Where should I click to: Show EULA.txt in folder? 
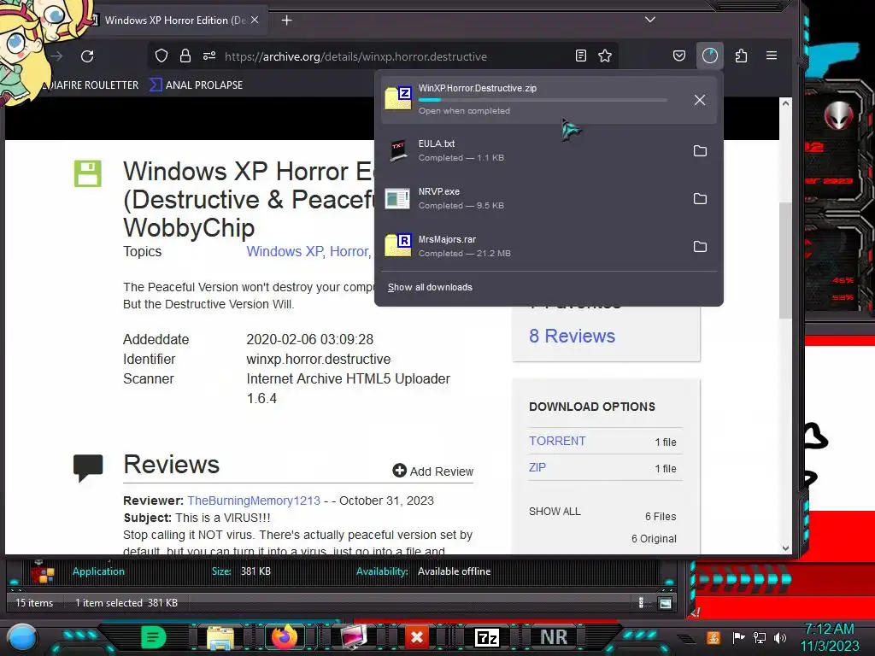tap(700, 150)
